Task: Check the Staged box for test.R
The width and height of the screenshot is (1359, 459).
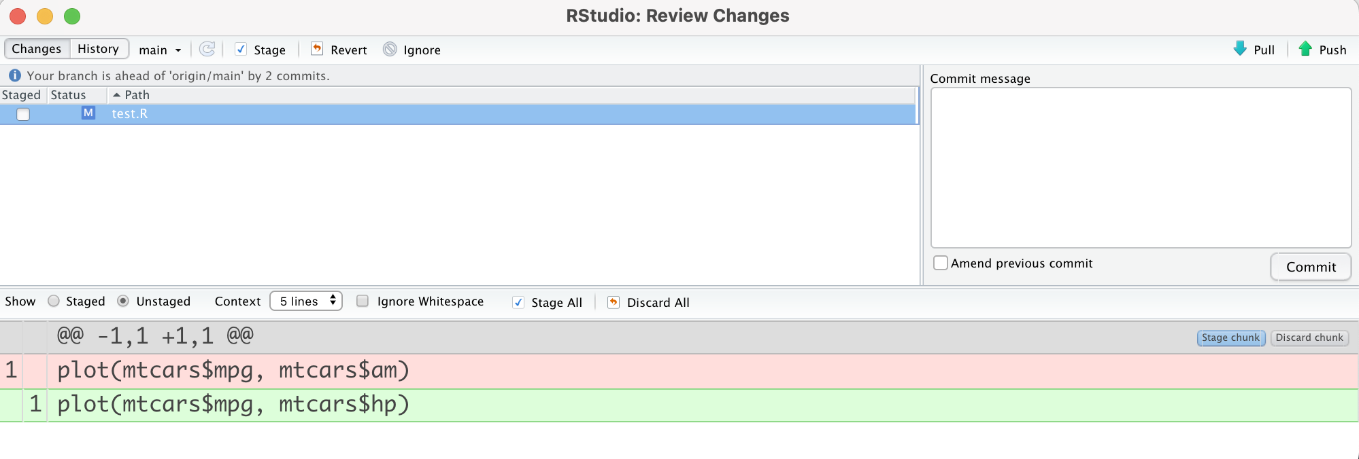Action: coord(23,114)
